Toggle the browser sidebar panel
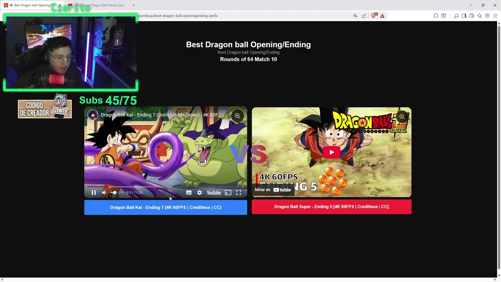The width and height of the screenshot is (501, 282). [x=464, y=16]
